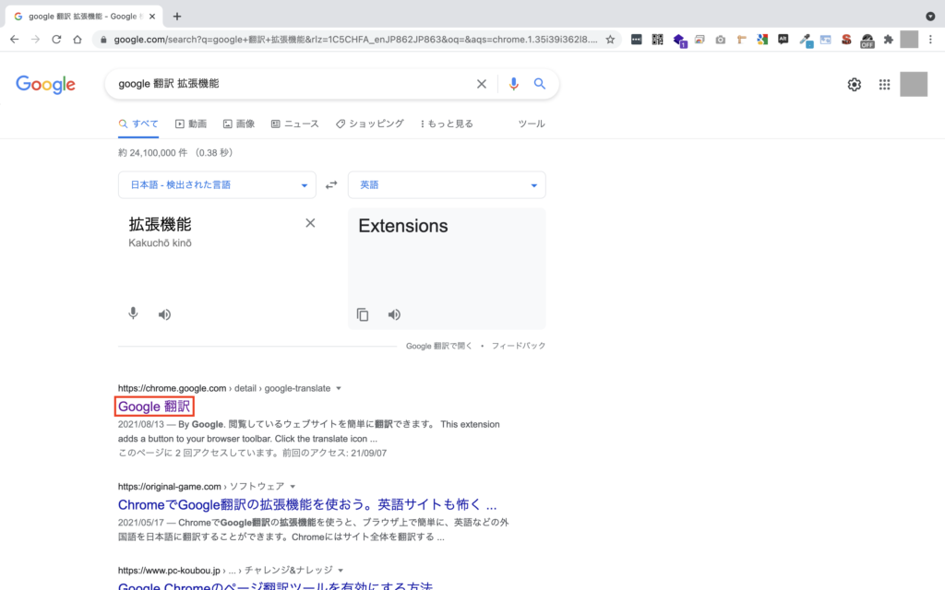Expand arrow next to pc-koubou.jp URL
This screenshot has height=590, width=945.
(x=341, y=570)
